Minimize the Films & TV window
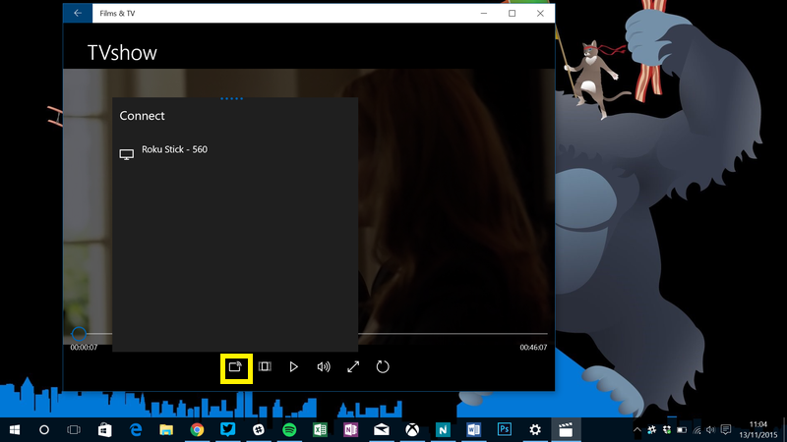Screen dimensions: 787x442 484,14
